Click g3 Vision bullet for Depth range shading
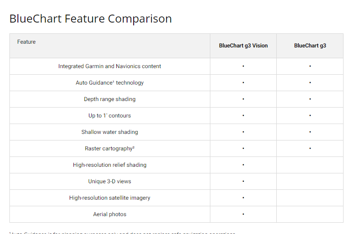 click(243, 99)
